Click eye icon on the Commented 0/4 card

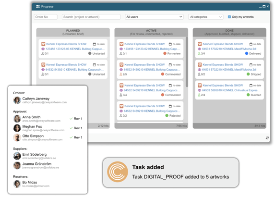pos(121,90)
